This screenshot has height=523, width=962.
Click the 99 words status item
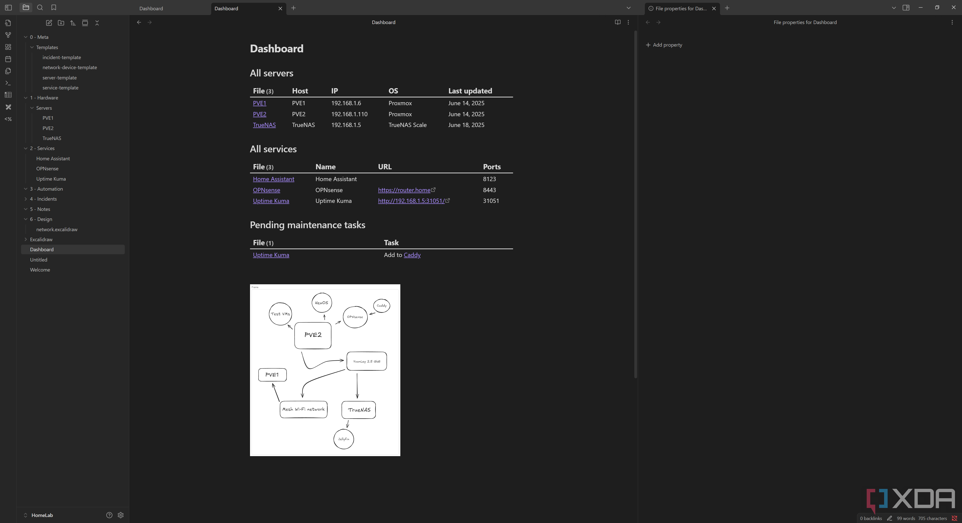click(906, 518)
